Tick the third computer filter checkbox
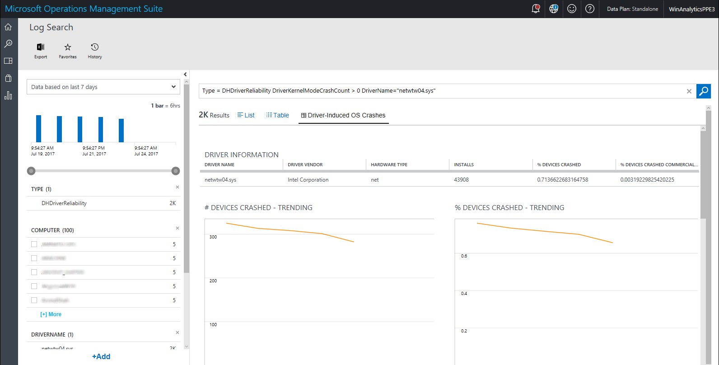Screen dimensions: 719x365 coord(34,272)
